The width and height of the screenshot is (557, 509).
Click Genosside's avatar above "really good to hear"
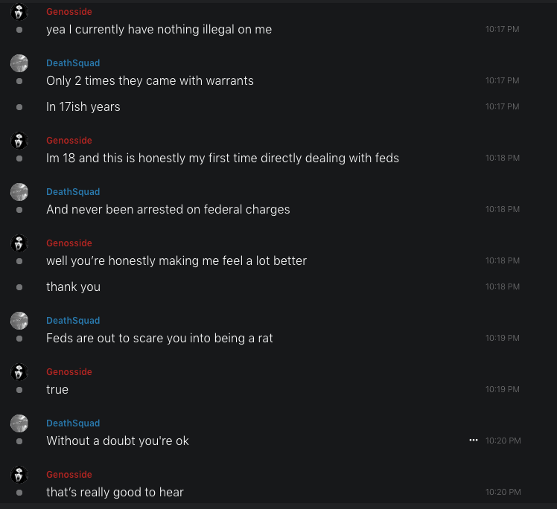[19, 475]
